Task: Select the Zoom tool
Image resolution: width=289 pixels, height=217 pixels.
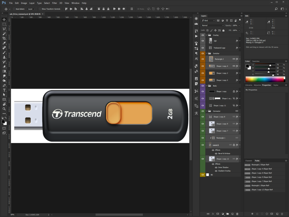Action: [x=4, y=109]
